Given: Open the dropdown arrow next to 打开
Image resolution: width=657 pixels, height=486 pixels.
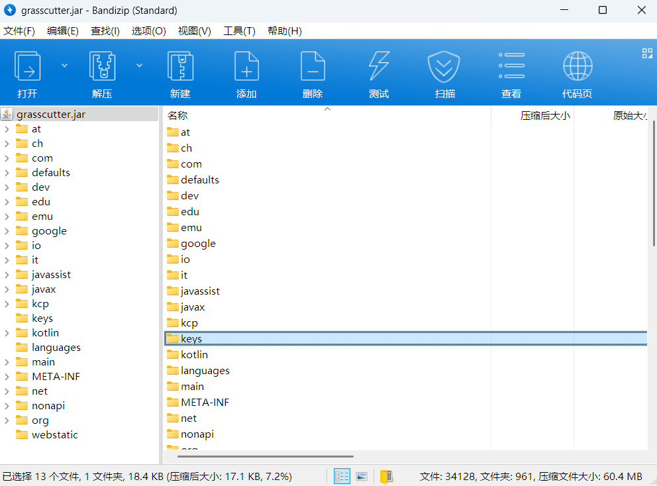Looking at the screenshot, I should [x=64, y=66].
